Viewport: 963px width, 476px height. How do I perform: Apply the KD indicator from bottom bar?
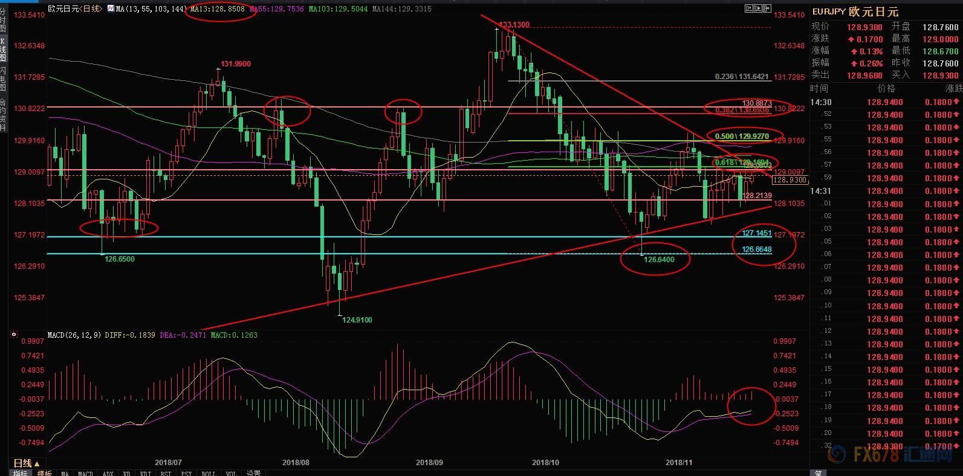point(126,473)
